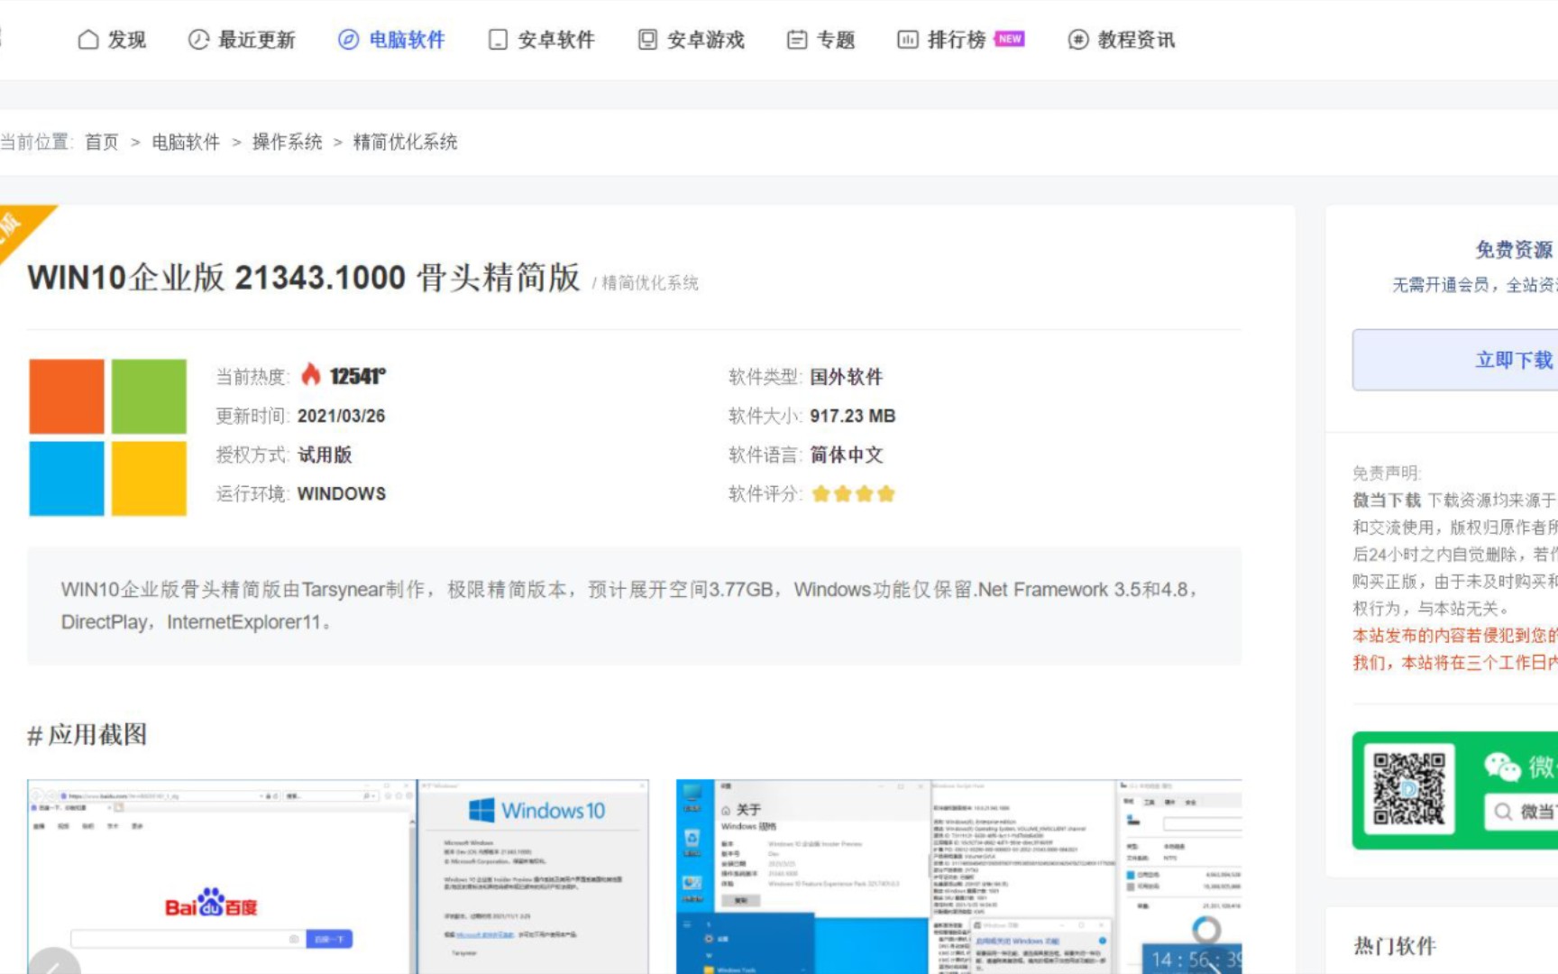Click the 国外软件 software type value
The height and width of the screenshot is (974, 1558).
pos(846,377)
